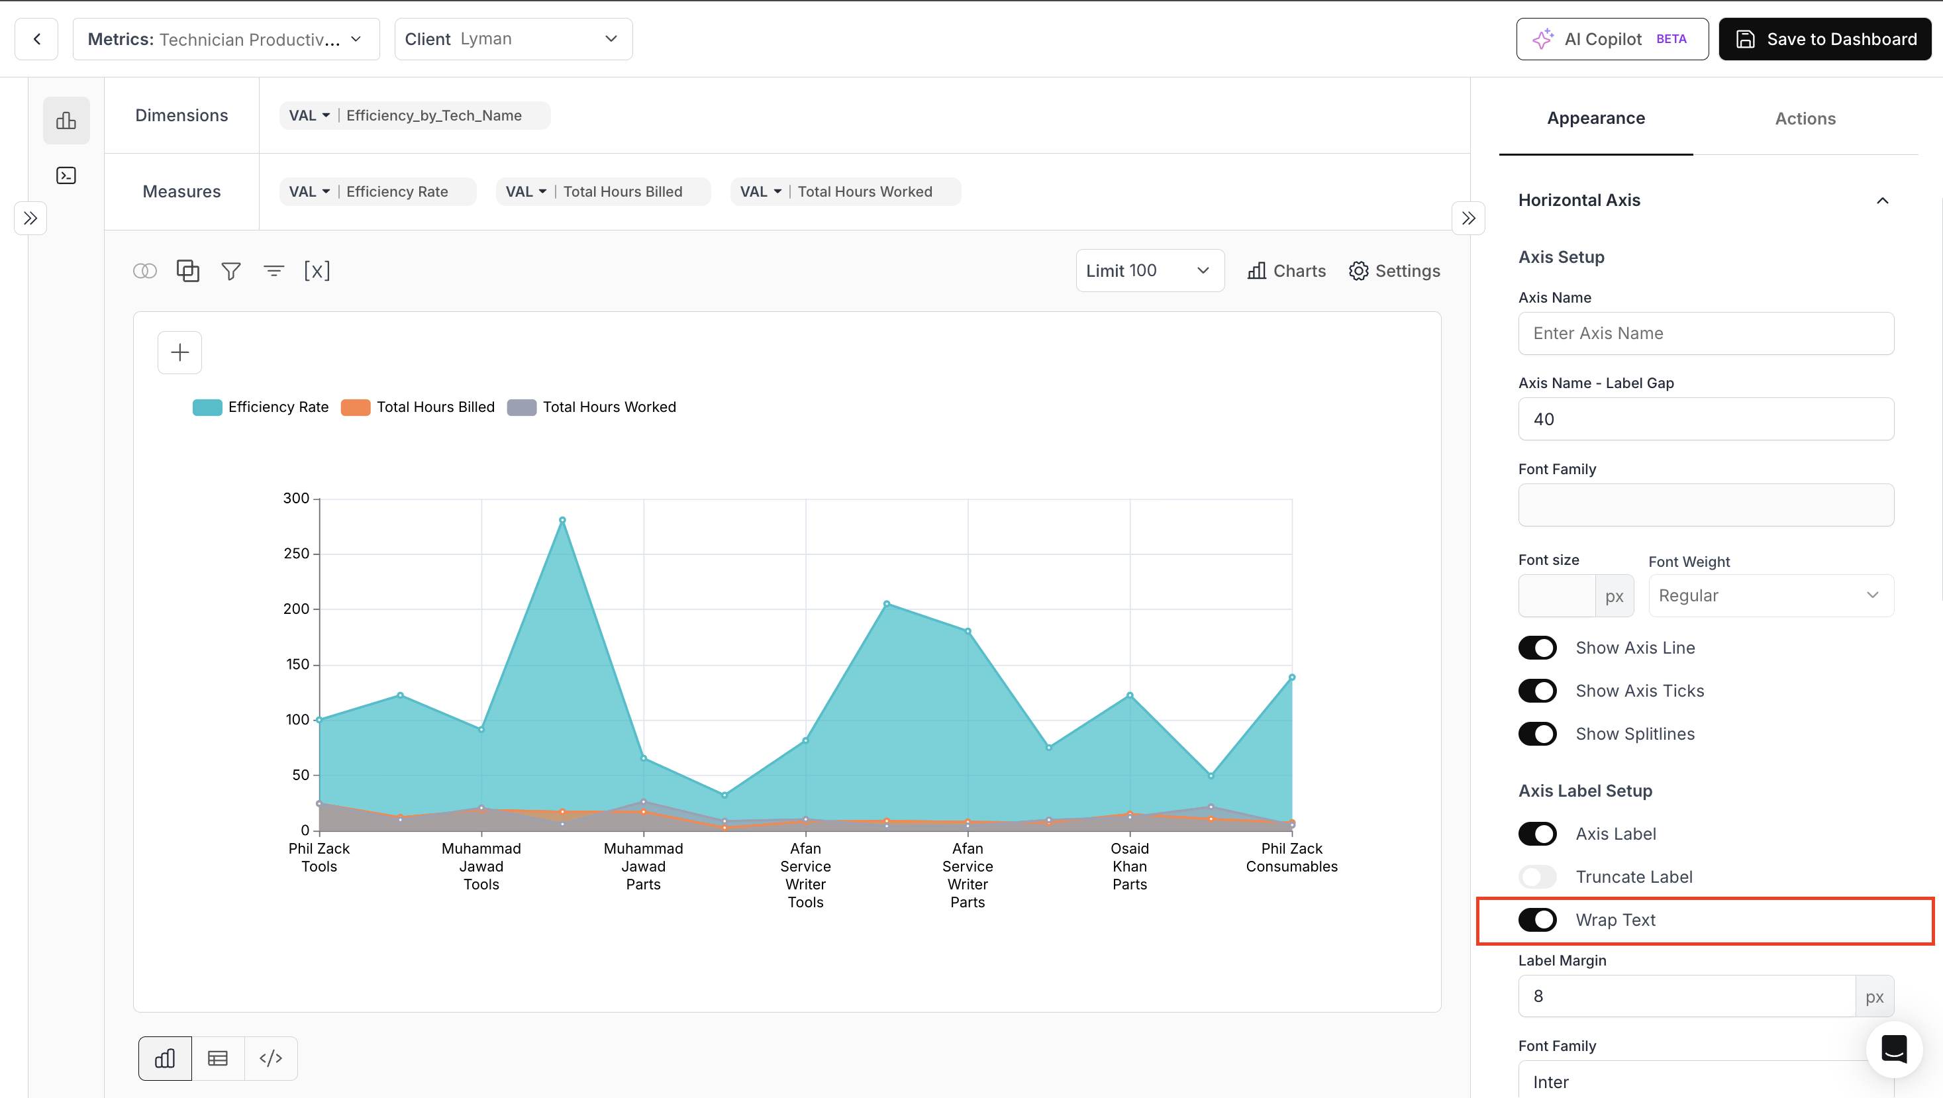
Task: Click the Phil Zack Consumables axis label
Action: (x=1291, y=858)
